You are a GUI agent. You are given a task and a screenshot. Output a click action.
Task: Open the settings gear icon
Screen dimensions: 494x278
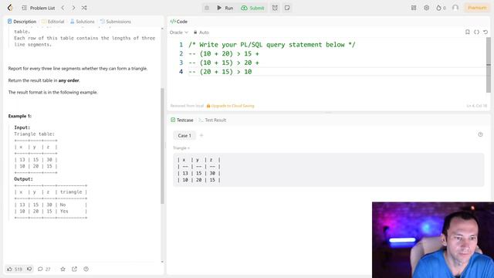tap(426, 8)
